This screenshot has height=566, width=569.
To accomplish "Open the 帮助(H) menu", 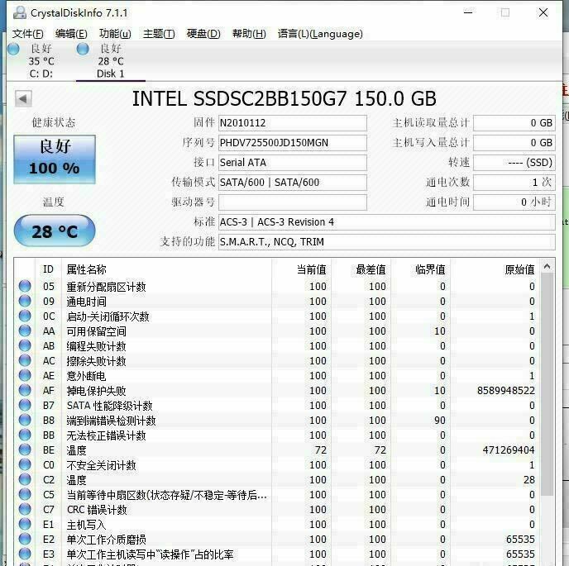I will [x=249, y=34].
